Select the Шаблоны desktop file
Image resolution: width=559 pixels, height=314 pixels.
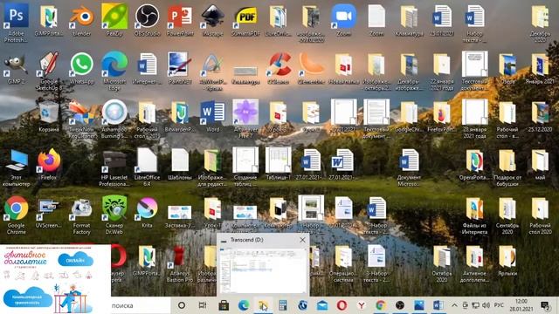[x=180, y=165]
